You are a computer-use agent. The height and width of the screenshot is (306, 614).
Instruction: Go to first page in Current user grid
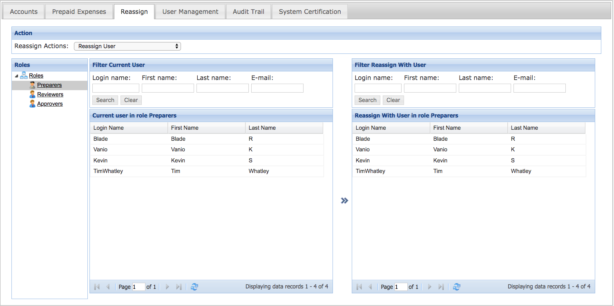(97, 287)
